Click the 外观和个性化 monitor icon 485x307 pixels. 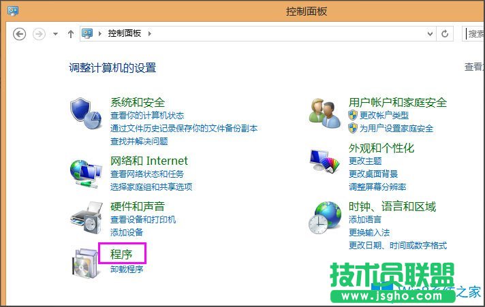tap(324, 161)
